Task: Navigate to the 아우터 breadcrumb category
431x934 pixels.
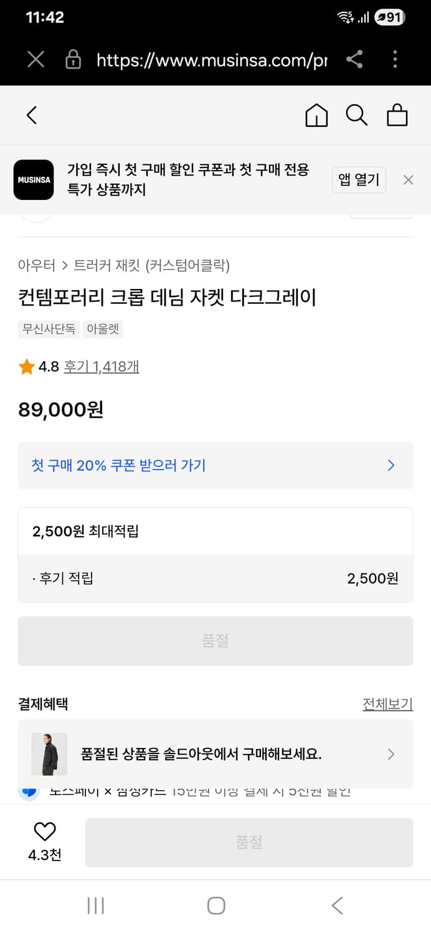Action: [34, 265]
